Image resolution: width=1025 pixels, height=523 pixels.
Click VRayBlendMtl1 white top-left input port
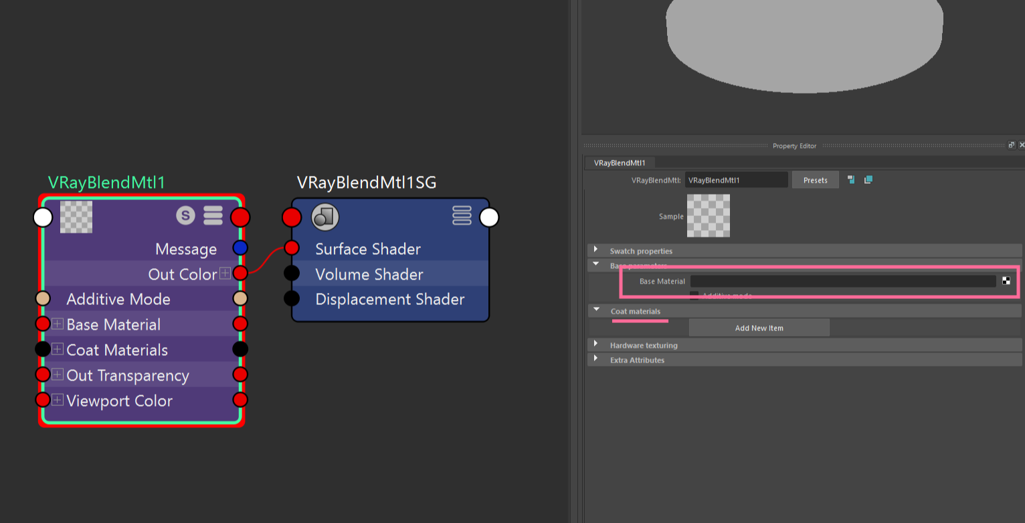tap(43, 217)
